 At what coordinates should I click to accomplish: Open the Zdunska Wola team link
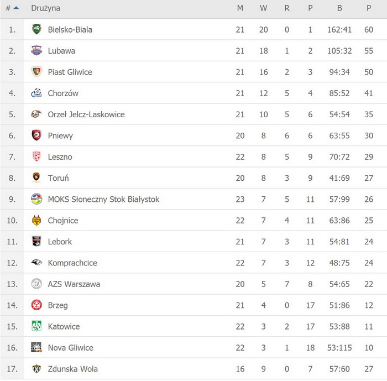(x=73, y=369)
